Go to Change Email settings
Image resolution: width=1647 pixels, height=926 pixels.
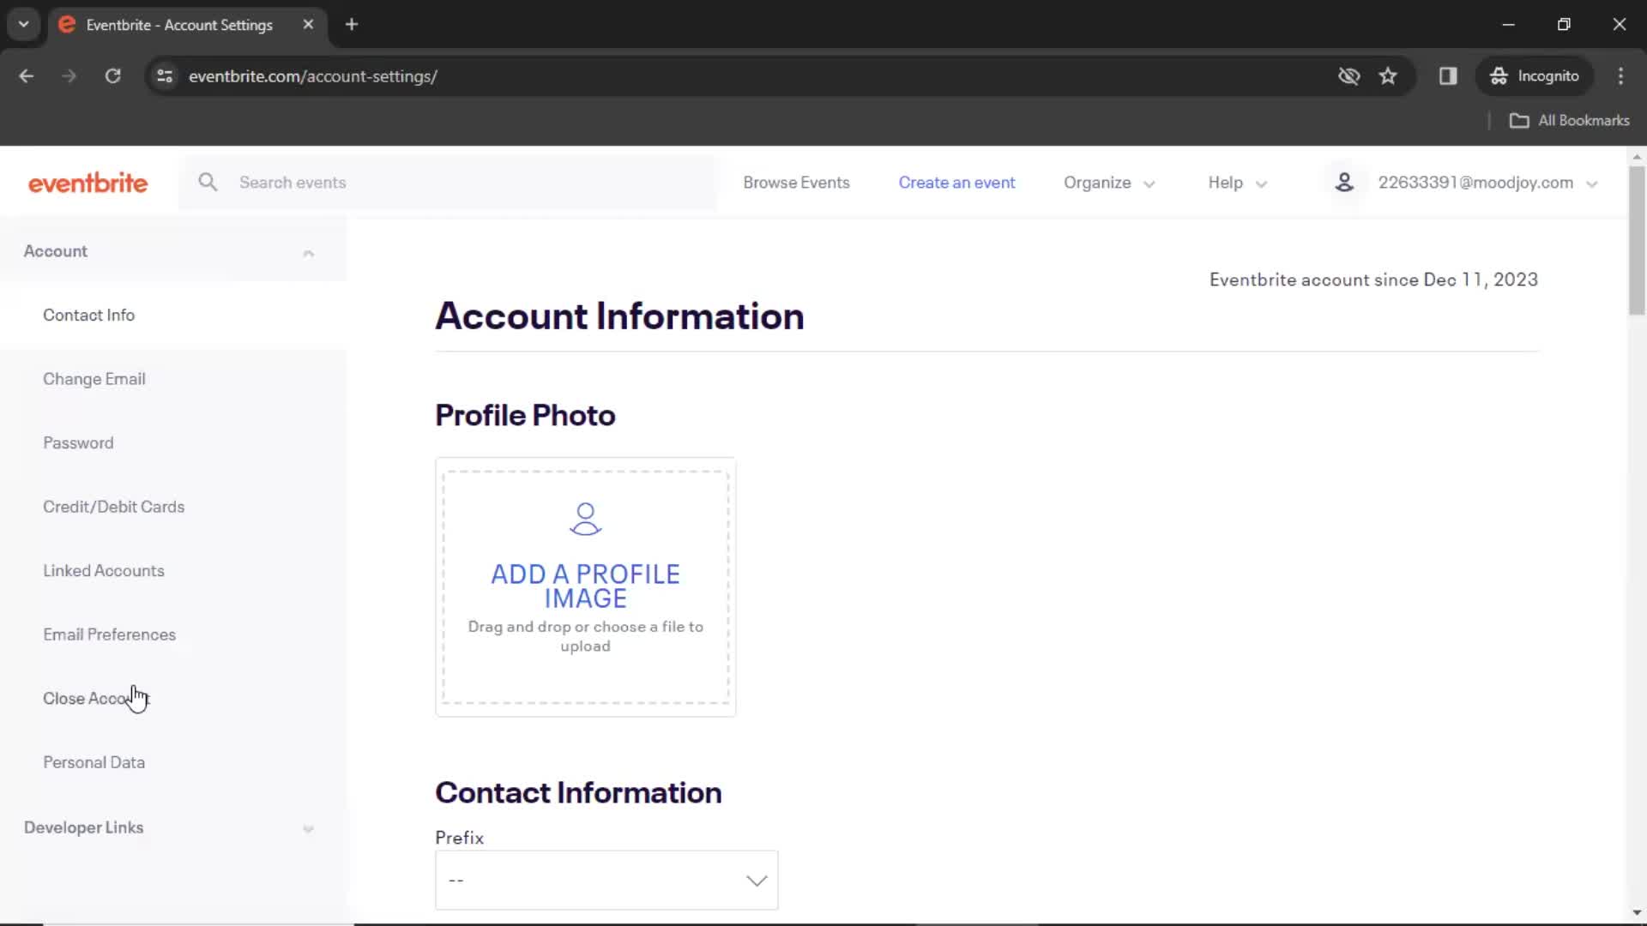[x=94, y=379]
